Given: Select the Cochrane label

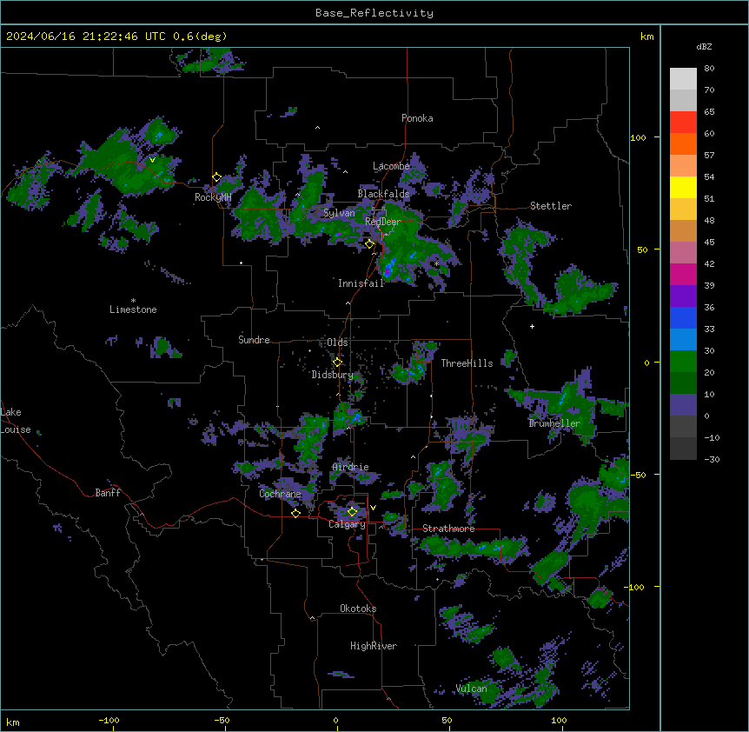Looking at the screenshot, I should pyautogui.click(x=280, y=494).
